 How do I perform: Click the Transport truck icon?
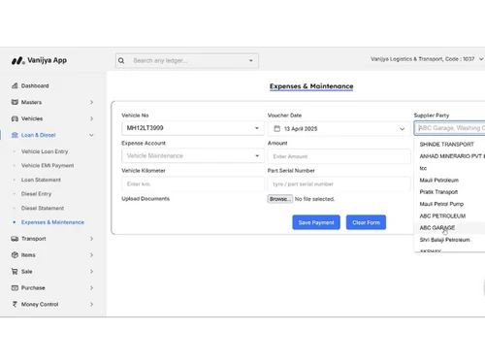pyautogui.click(x=15, y=239)
